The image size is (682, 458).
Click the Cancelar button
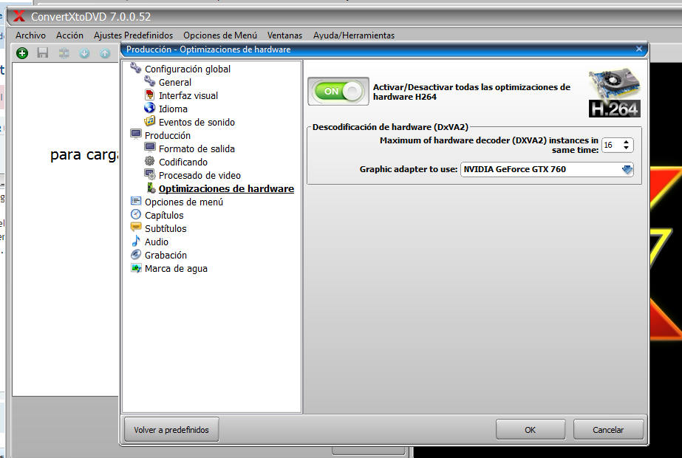[608, 430]
